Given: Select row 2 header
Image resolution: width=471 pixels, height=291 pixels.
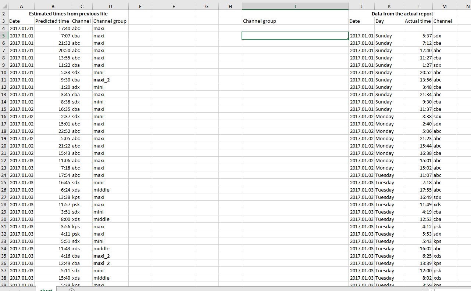Looking at the screenshot, I should [x=4, y=14].
